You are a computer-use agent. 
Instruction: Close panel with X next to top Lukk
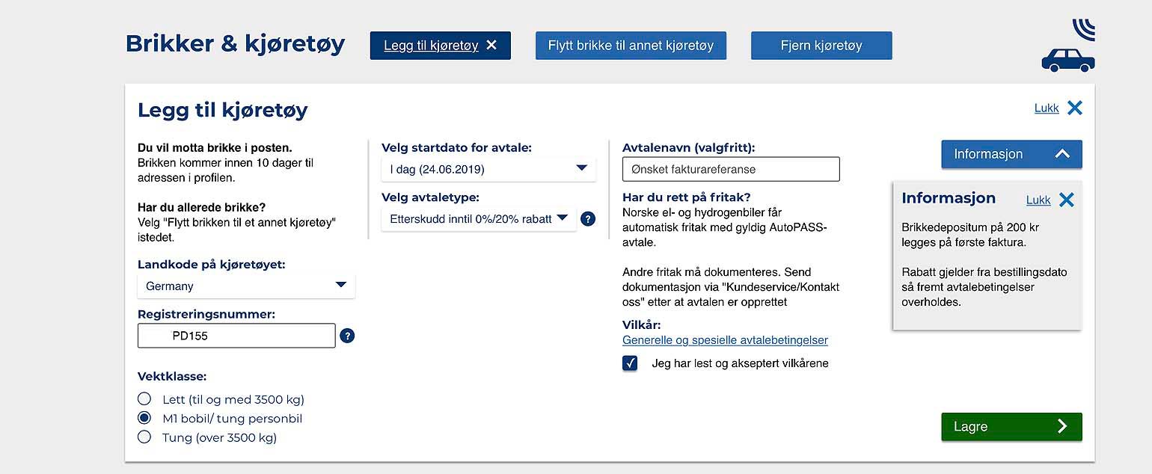[1075, 108]
